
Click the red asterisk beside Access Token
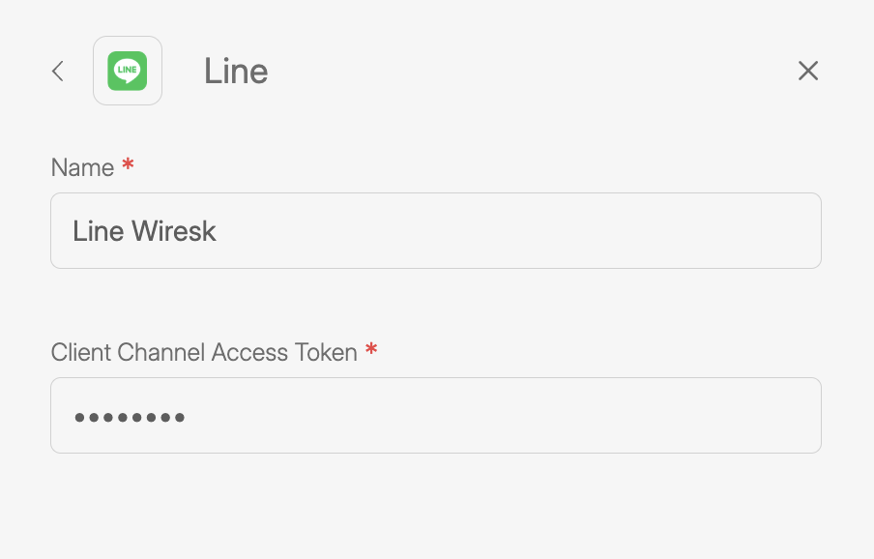[x=371, y=351]
